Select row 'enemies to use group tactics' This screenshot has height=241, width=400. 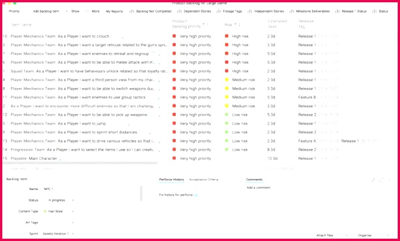coord(78,97)
